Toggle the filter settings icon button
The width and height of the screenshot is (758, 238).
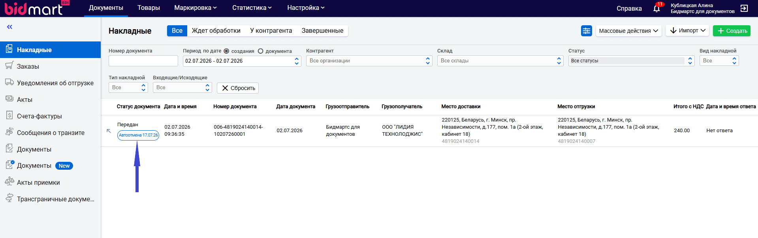pyautogui.click(x=587, y=31)
